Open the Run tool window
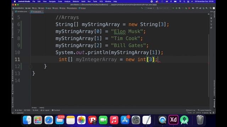The width and height of the screenshot is (227, 127). click(x=18, y=110)
